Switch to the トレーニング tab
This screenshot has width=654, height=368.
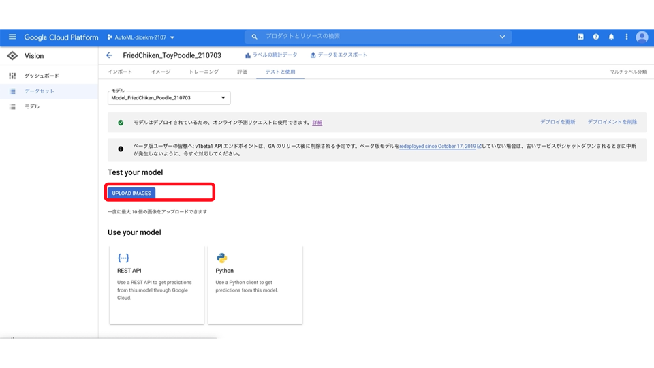[204, 72]
